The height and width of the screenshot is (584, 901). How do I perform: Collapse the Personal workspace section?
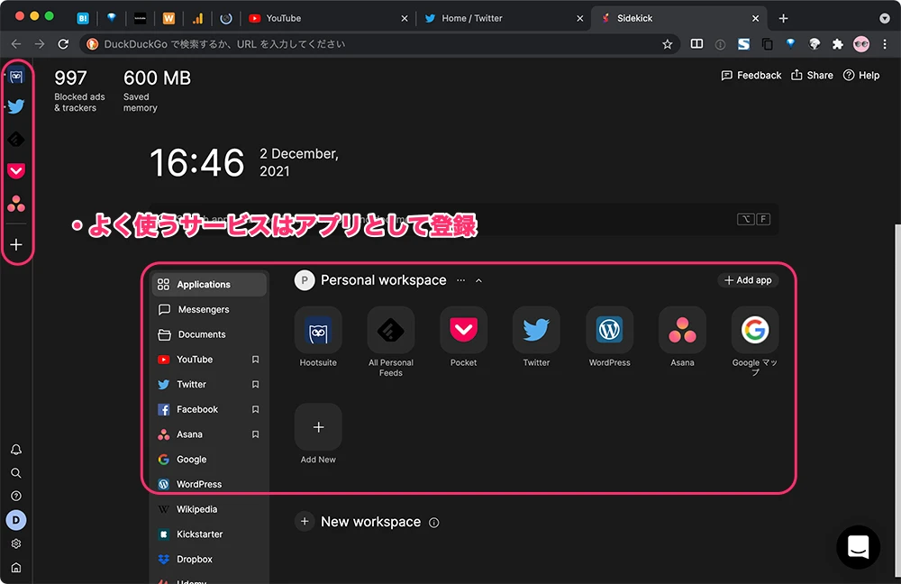point(478,280)
